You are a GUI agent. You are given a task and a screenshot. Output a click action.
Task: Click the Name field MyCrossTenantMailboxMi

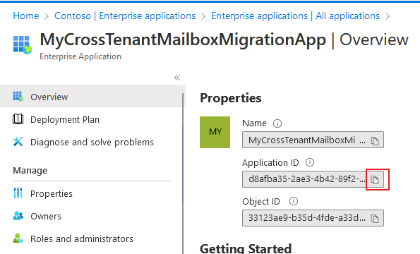[x=313, y=140]
